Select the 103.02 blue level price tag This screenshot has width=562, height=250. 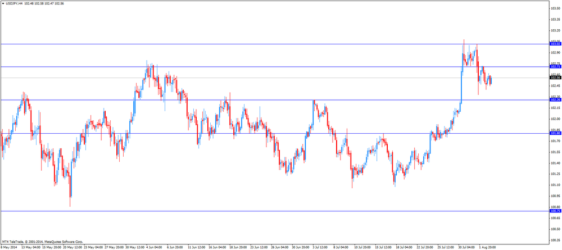click(x=556, y=44)
